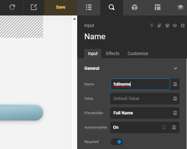The height and width of the screenshot is (149, 187).
Task: Delete the Name input via trash icon
Action: pos(167,26)
